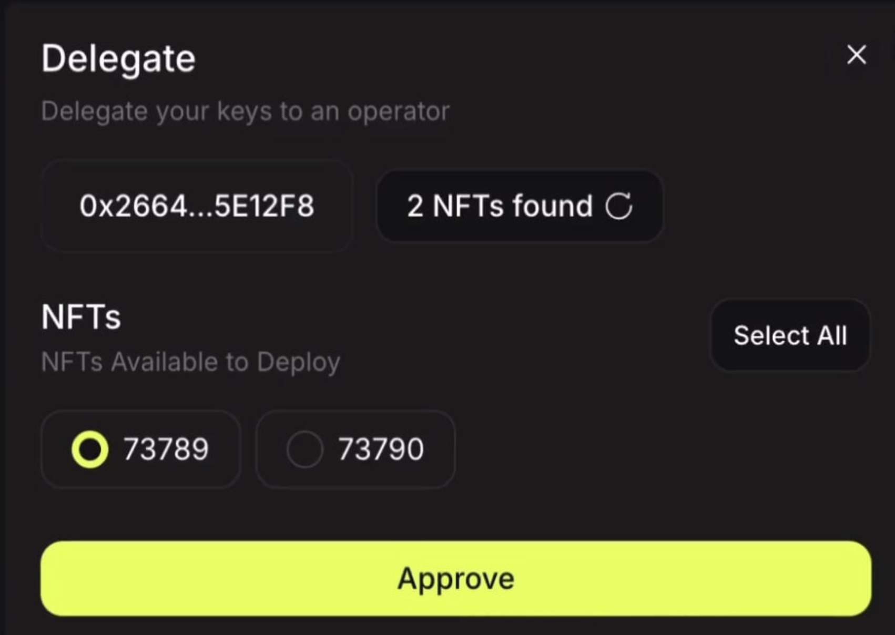
Task: Select the NFT tile labeled 73790
Action: pos(357,449)
